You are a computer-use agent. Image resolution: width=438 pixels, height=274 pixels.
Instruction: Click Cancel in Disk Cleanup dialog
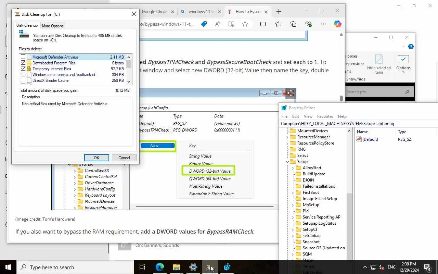pos(124,158)
